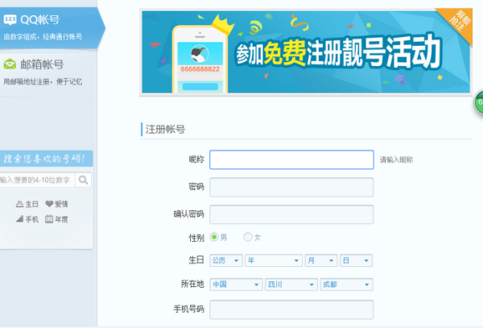Switch to 邮箱帐号 registration tab
The width and height of the screenshot is (483, 328).
[48, 73]
